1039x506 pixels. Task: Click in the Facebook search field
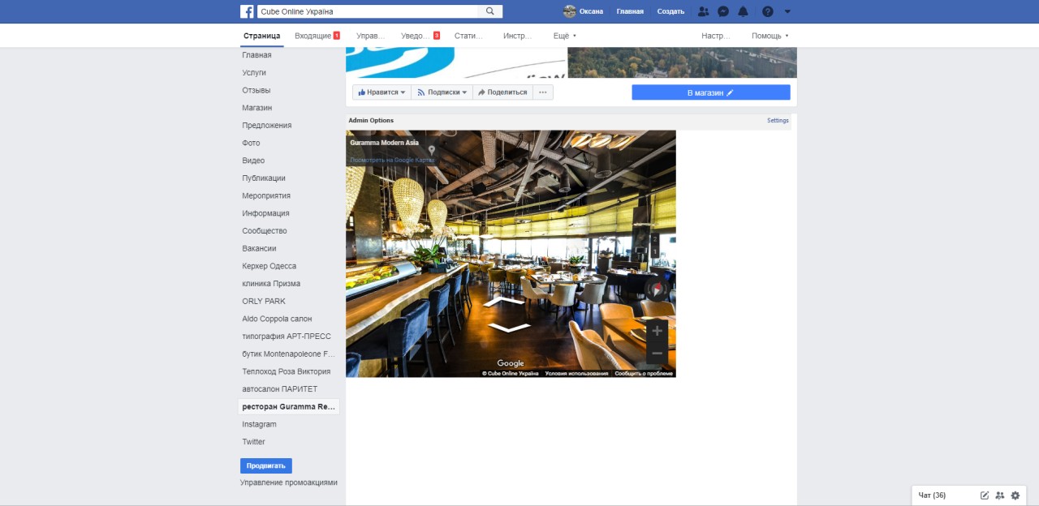pos(368,11)
